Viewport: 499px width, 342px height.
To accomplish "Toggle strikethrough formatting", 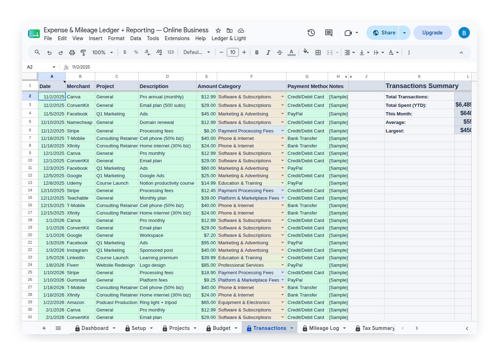I will point(280,53).
